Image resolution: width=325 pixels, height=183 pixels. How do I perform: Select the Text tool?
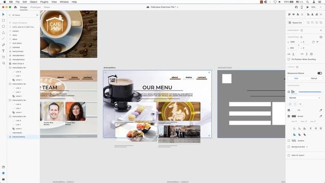click(x=4, y=51)
